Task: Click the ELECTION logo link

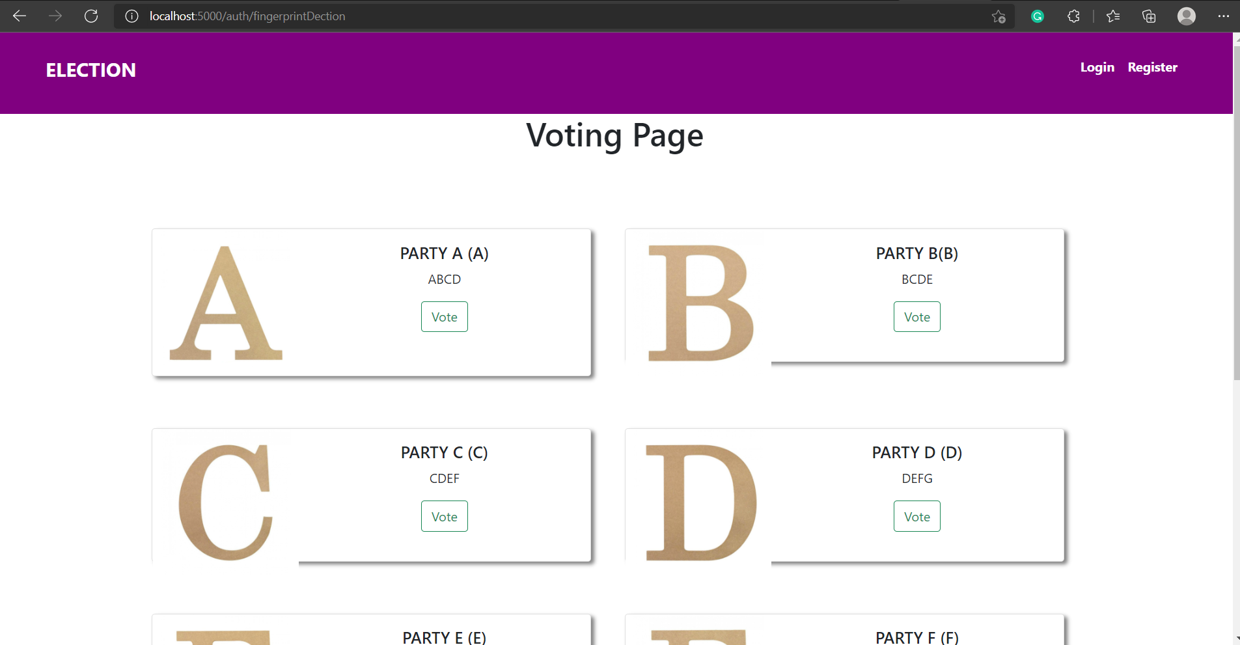Action: 90,70
